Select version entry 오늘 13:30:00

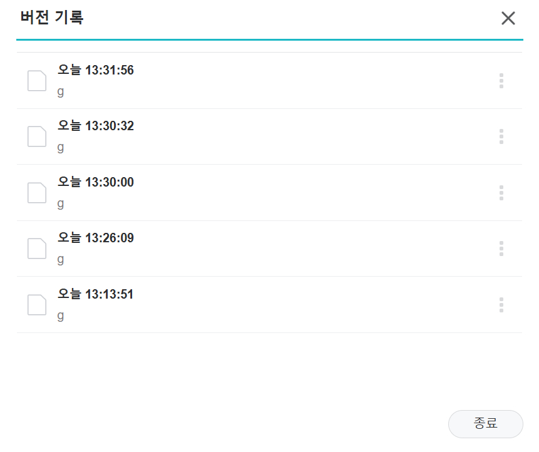(269, 193)
